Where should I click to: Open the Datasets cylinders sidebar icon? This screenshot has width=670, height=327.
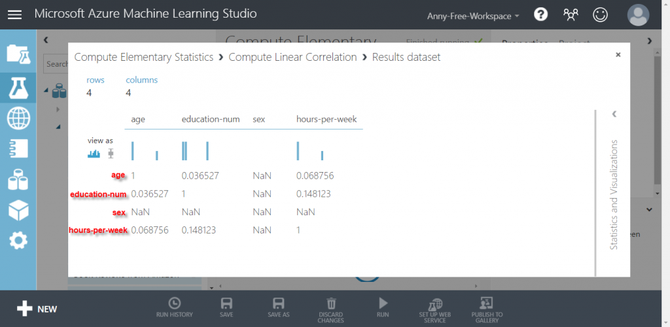coord(18,179)
